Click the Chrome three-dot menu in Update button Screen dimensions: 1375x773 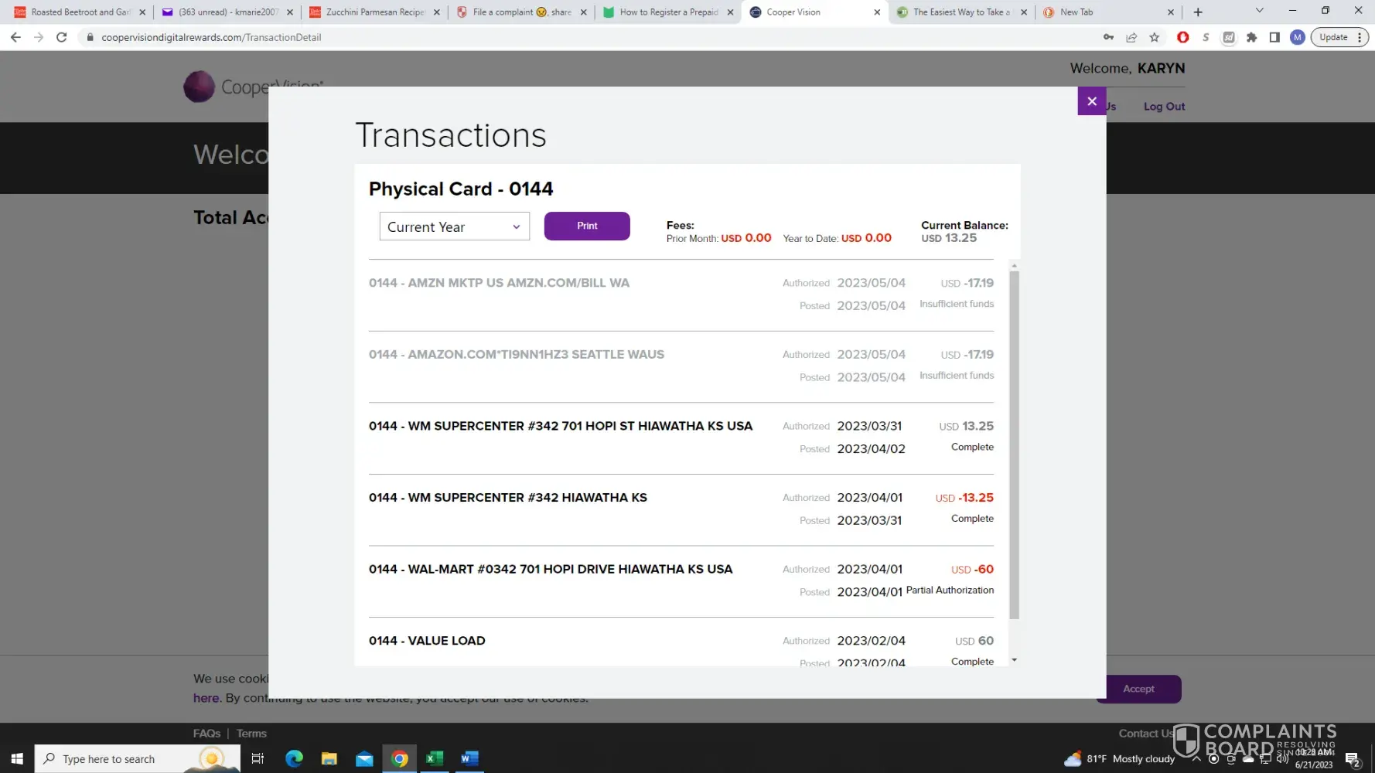point(1360,37)
